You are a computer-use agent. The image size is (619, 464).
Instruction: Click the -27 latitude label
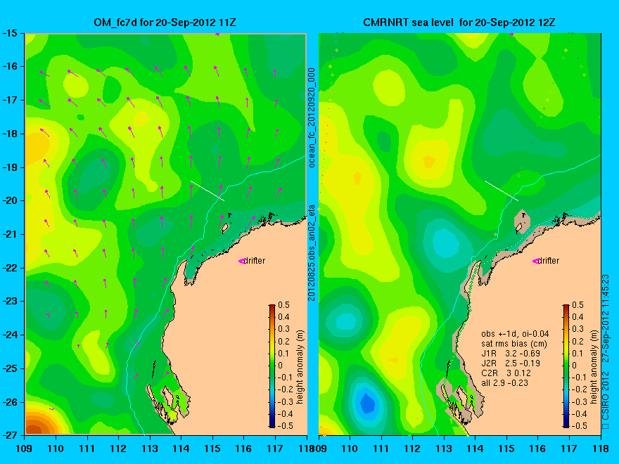click(11, 435)
